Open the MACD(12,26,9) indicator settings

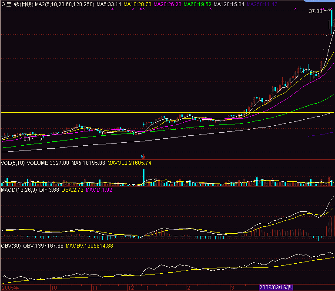(x=18, y=190)
